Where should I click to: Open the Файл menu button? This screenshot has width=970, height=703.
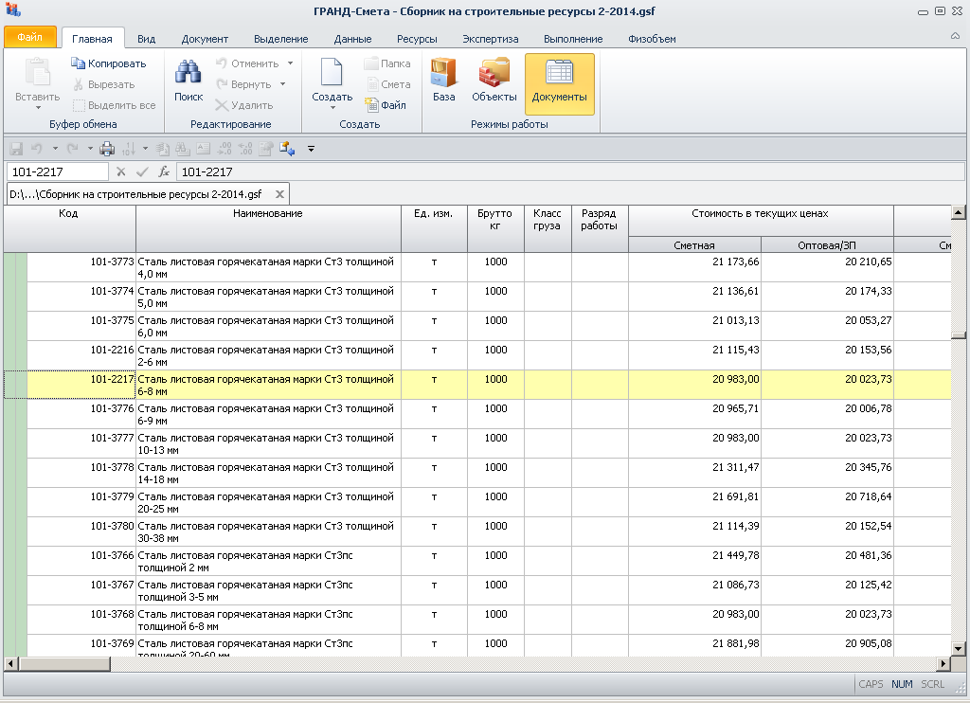tap(29, 38)
